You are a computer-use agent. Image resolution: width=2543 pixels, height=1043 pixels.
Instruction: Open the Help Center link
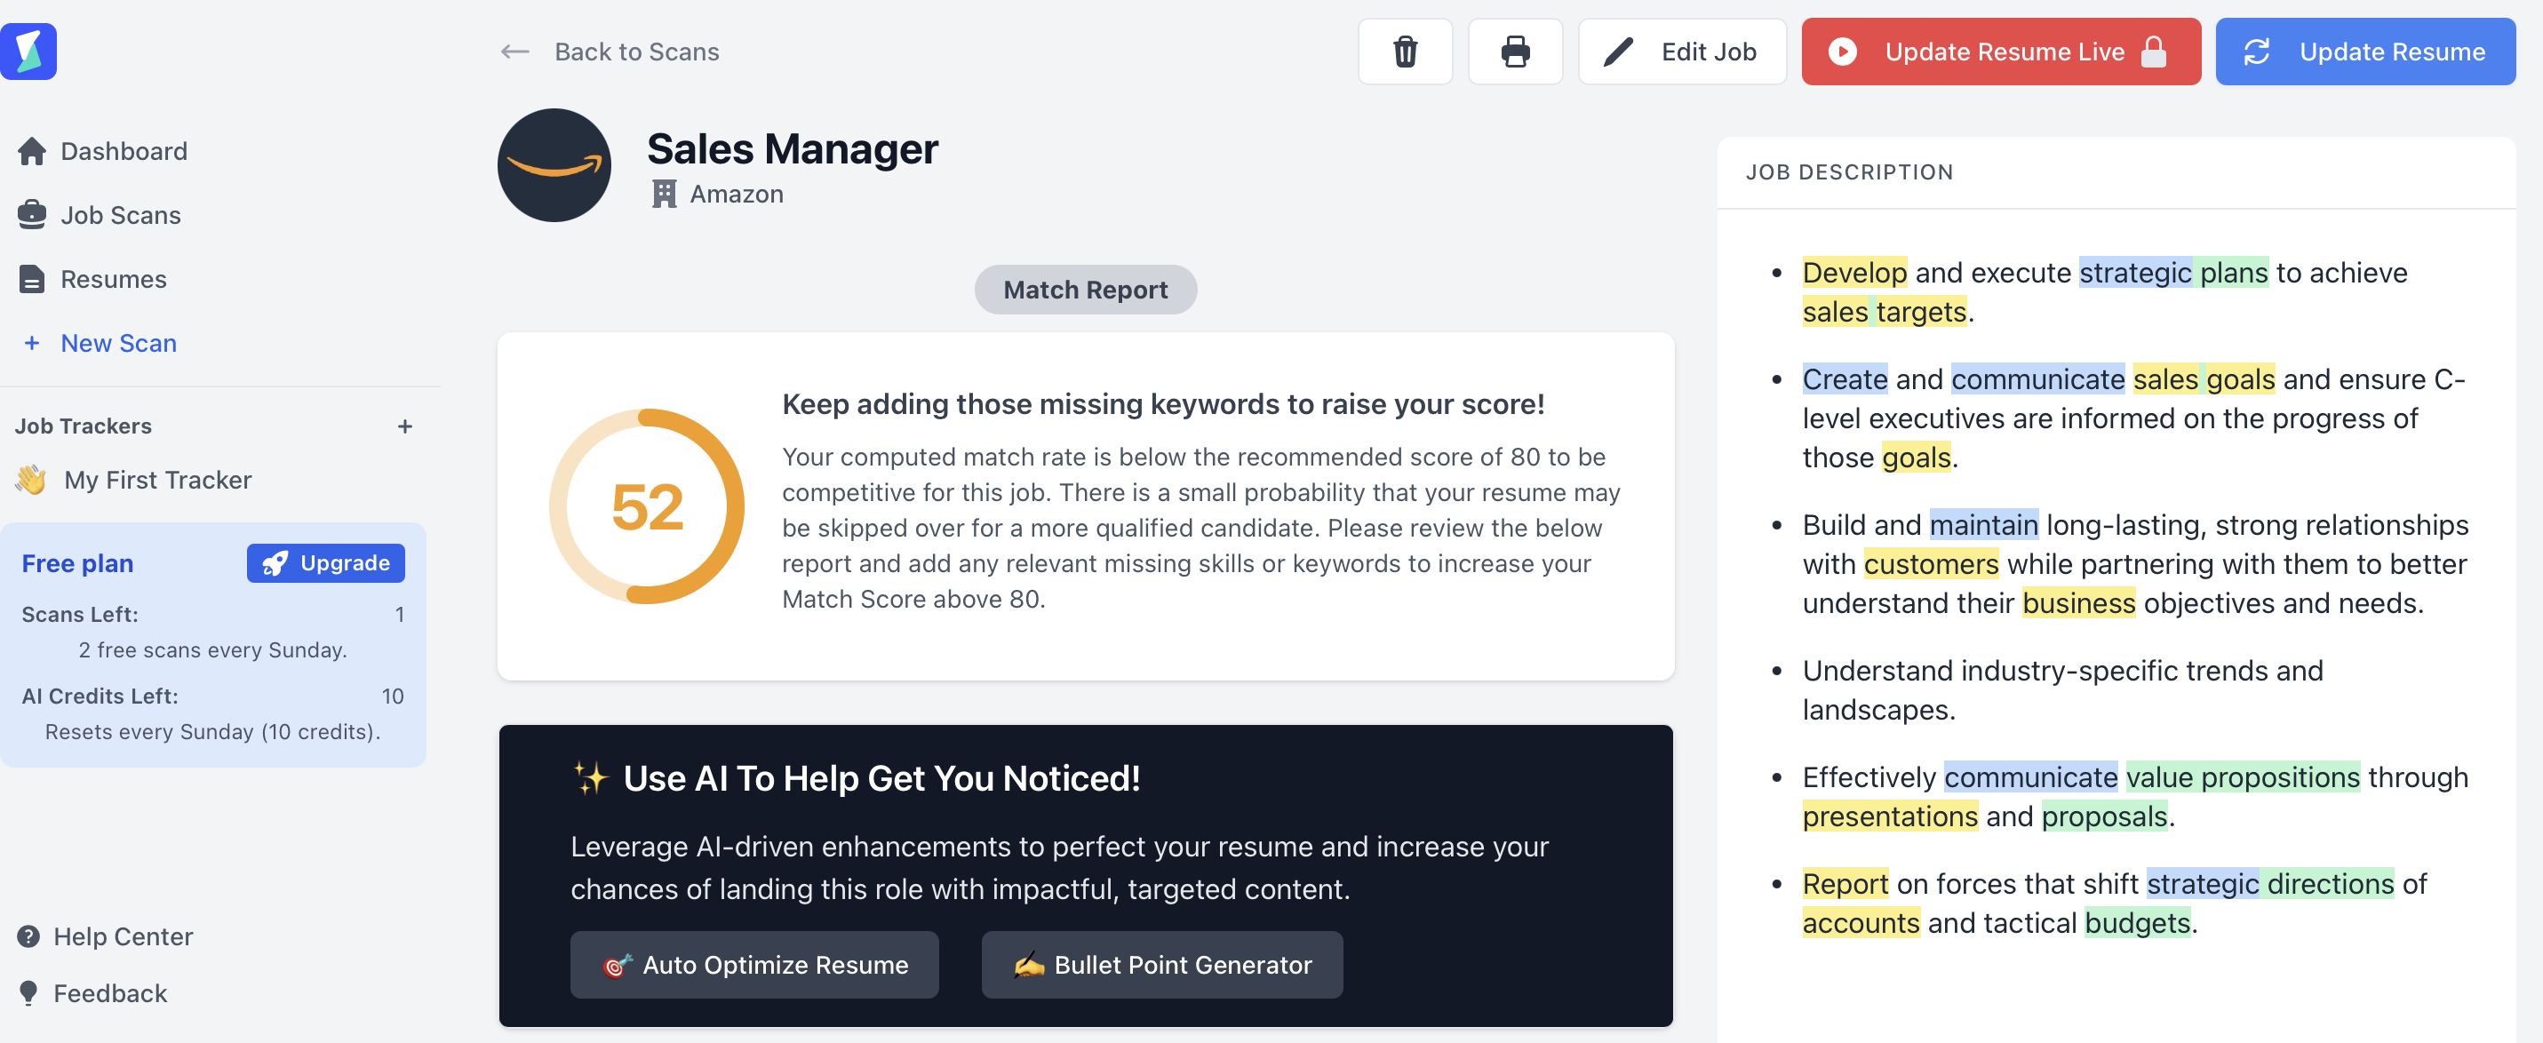[x=123, y=936]
